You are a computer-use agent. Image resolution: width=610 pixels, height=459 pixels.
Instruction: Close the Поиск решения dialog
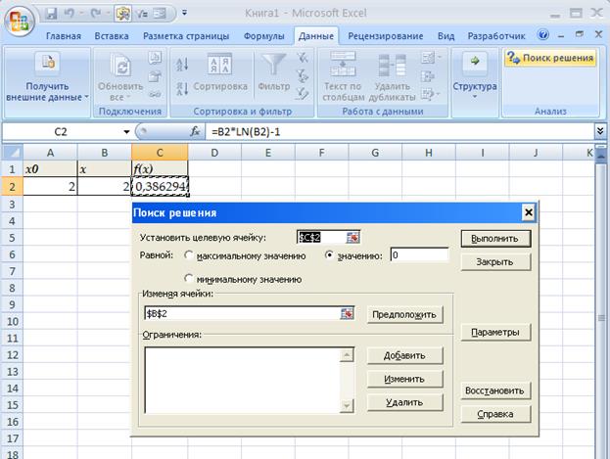click(529, 212)
